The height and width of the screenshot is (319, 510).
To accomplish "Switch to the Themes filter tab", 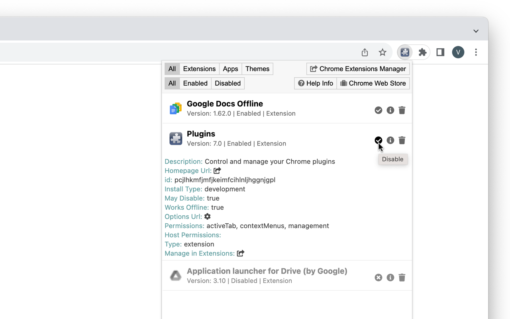I will (257, 69).
